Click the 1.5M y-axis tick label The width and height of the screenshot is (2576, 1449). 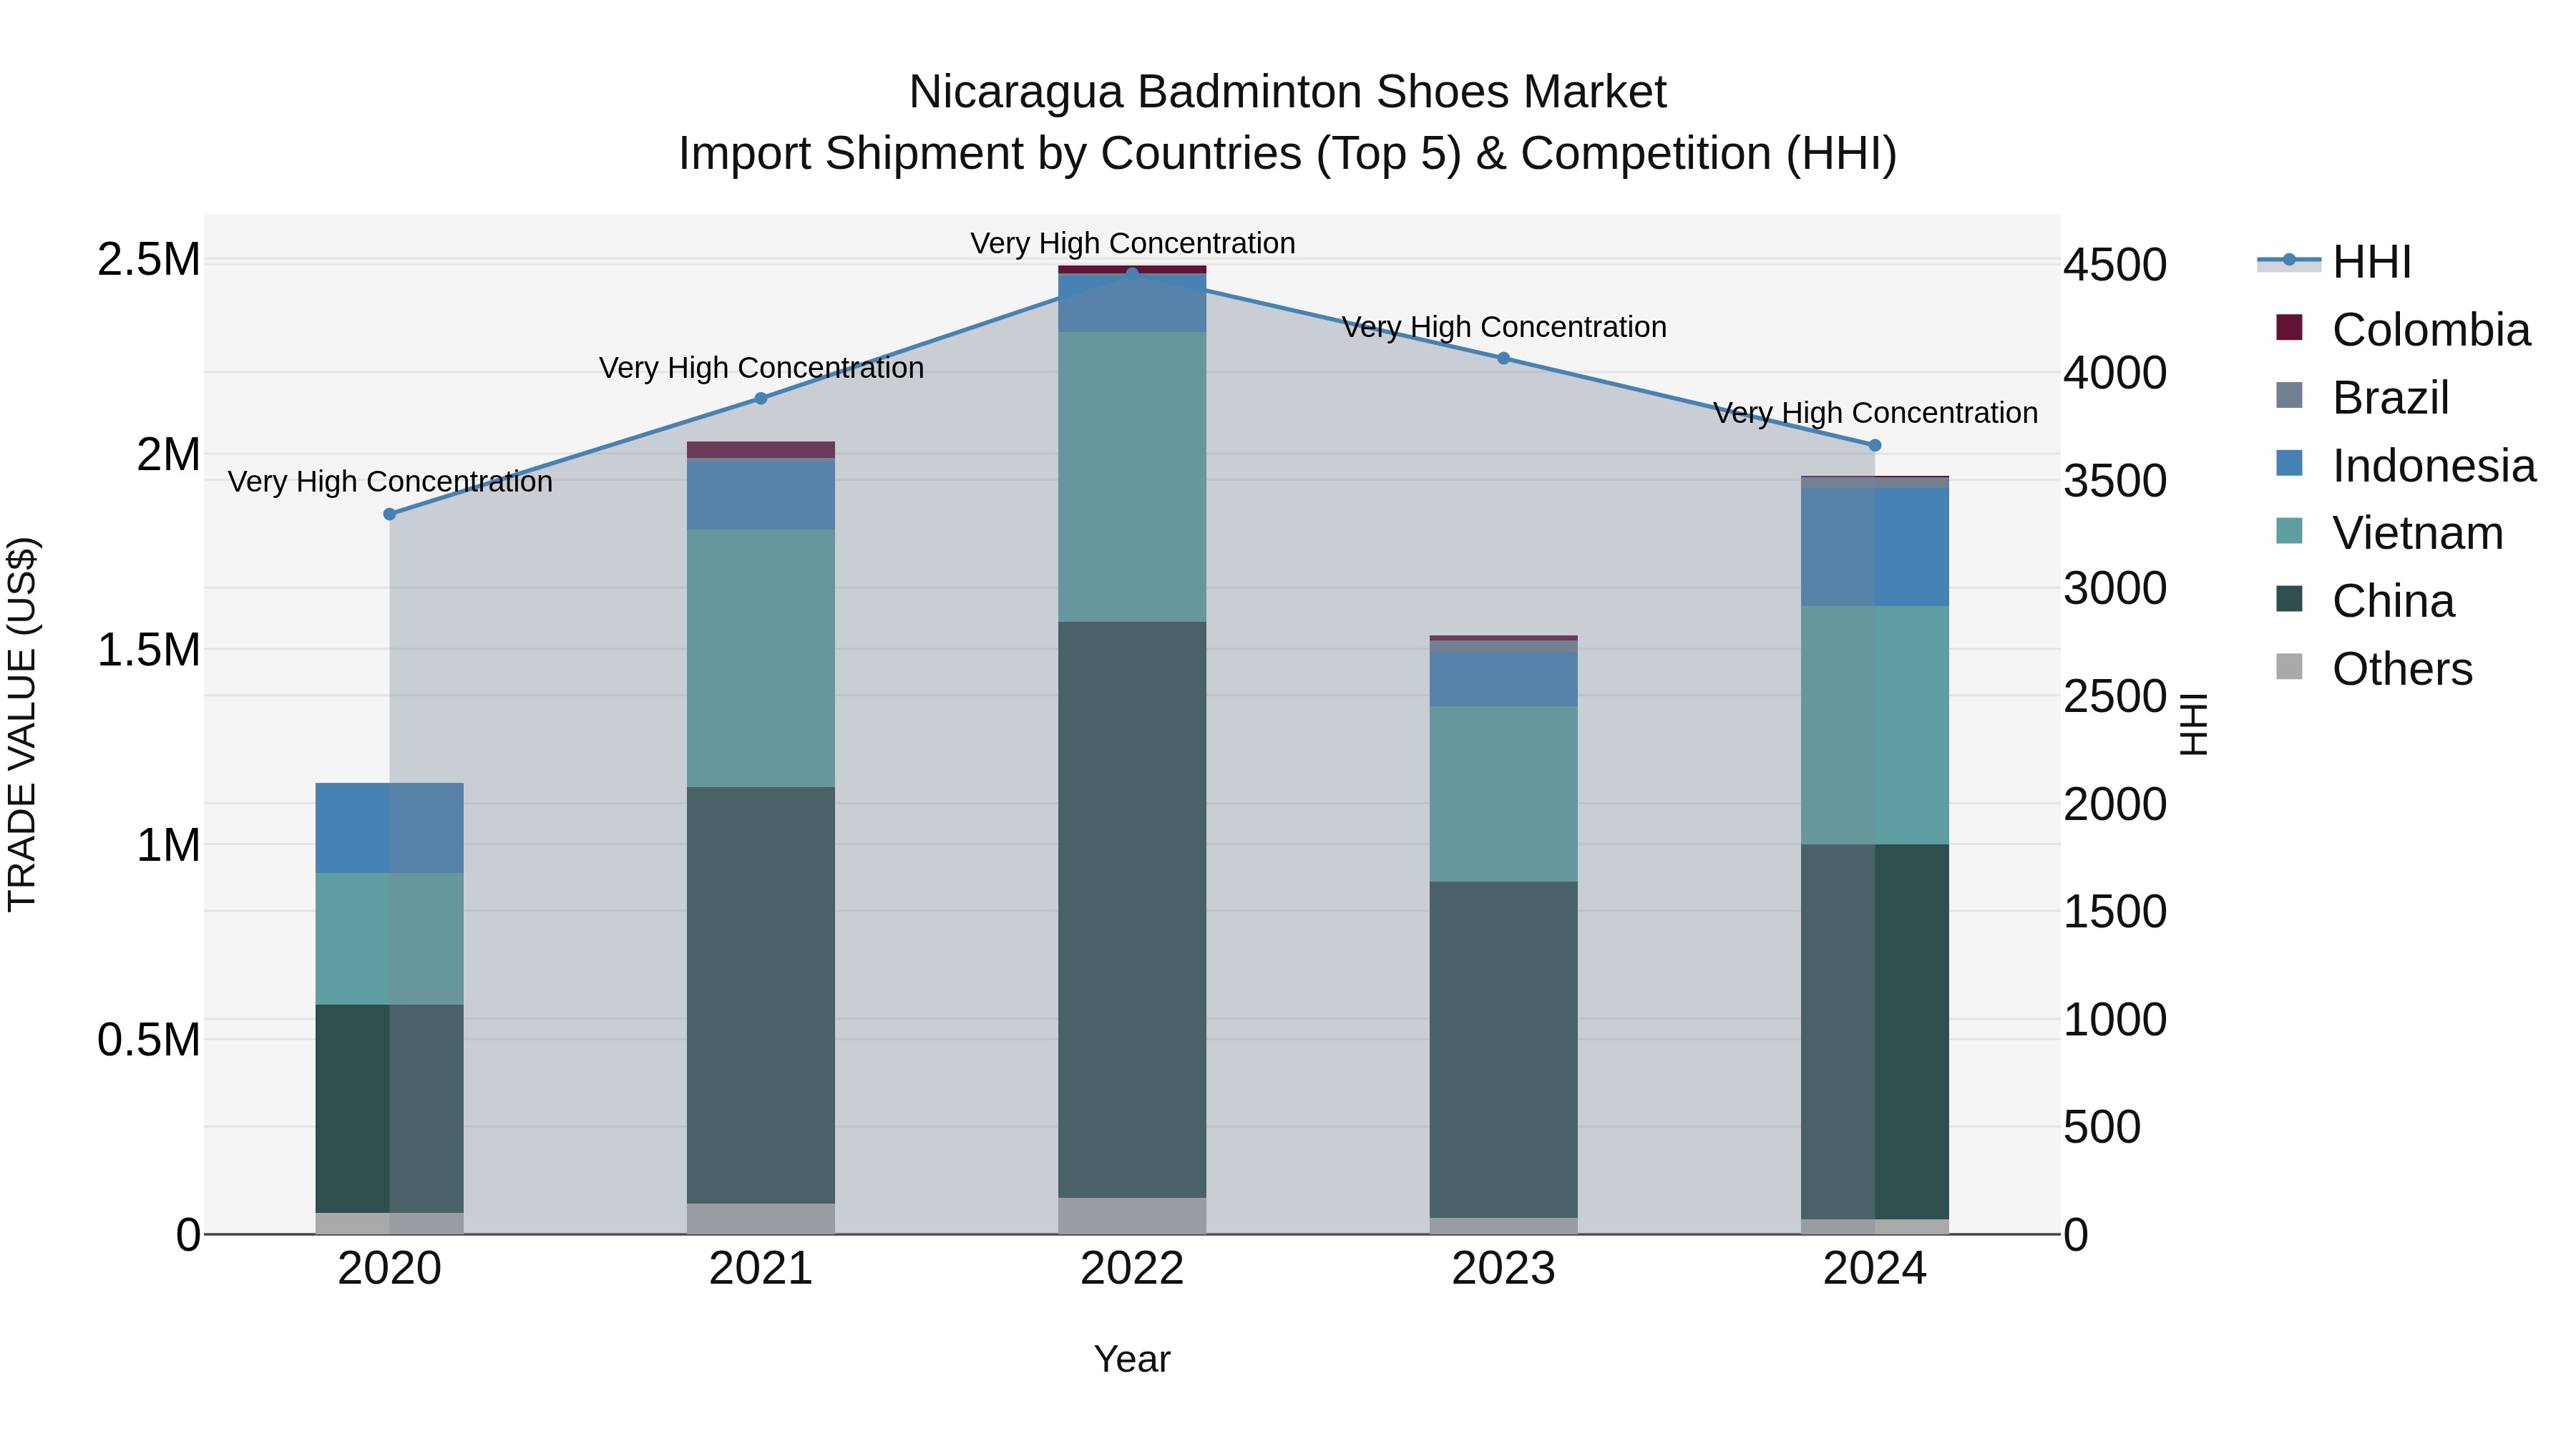[x=149, y=650]
